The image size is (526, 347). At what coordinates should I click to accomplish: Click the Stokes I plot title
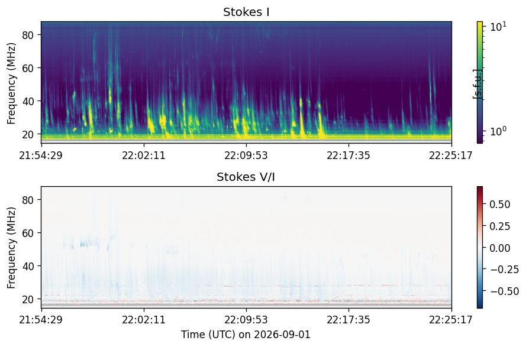coord(246,12)
